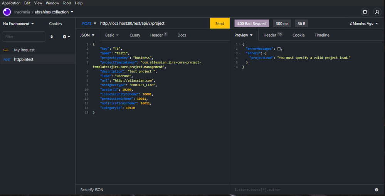The width and height of the screenshot is (385, 196).
Task: Click the Cookies button
Action: (x=55, y=23)
